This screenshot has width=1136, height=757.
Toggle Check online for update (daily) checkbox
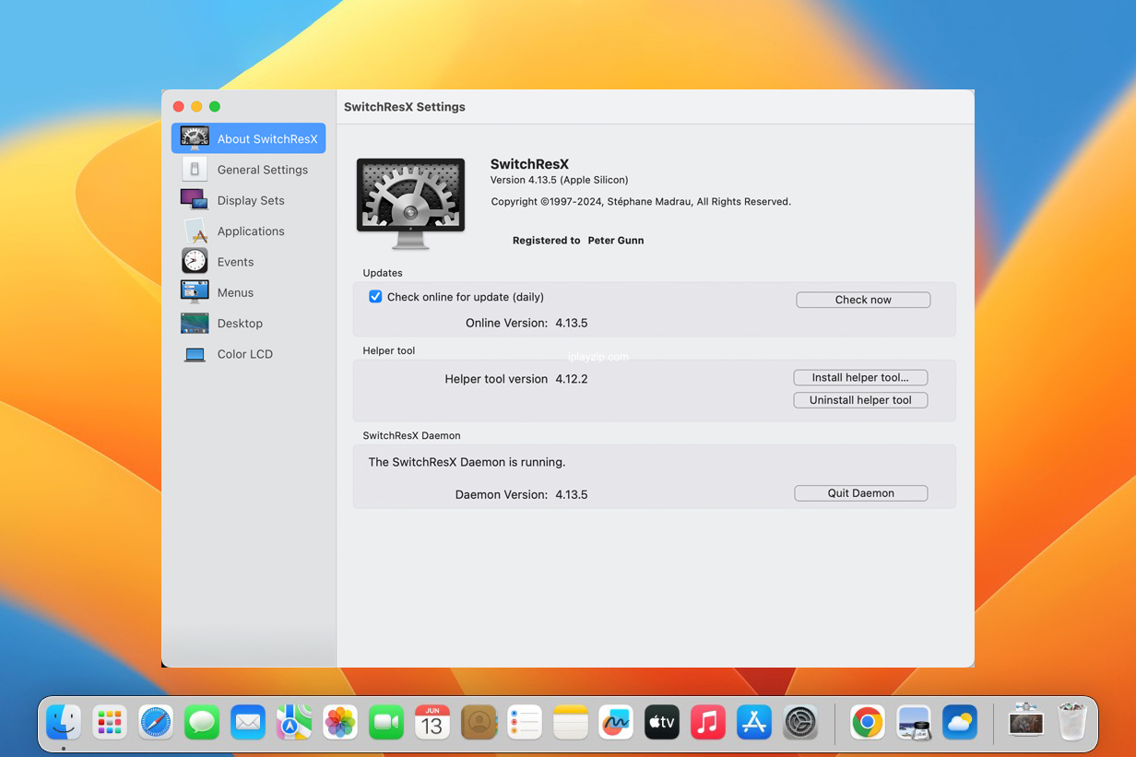tap(375, 297)
